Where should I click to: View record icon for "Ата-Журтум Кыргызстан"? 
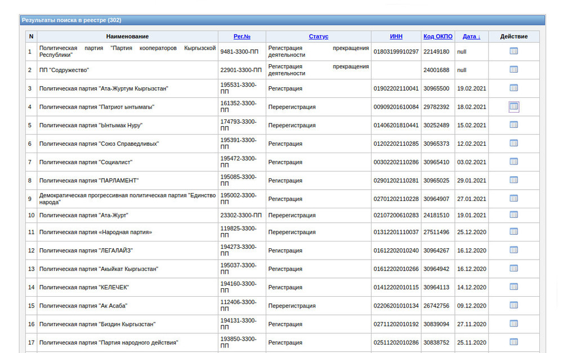(514, 88)
